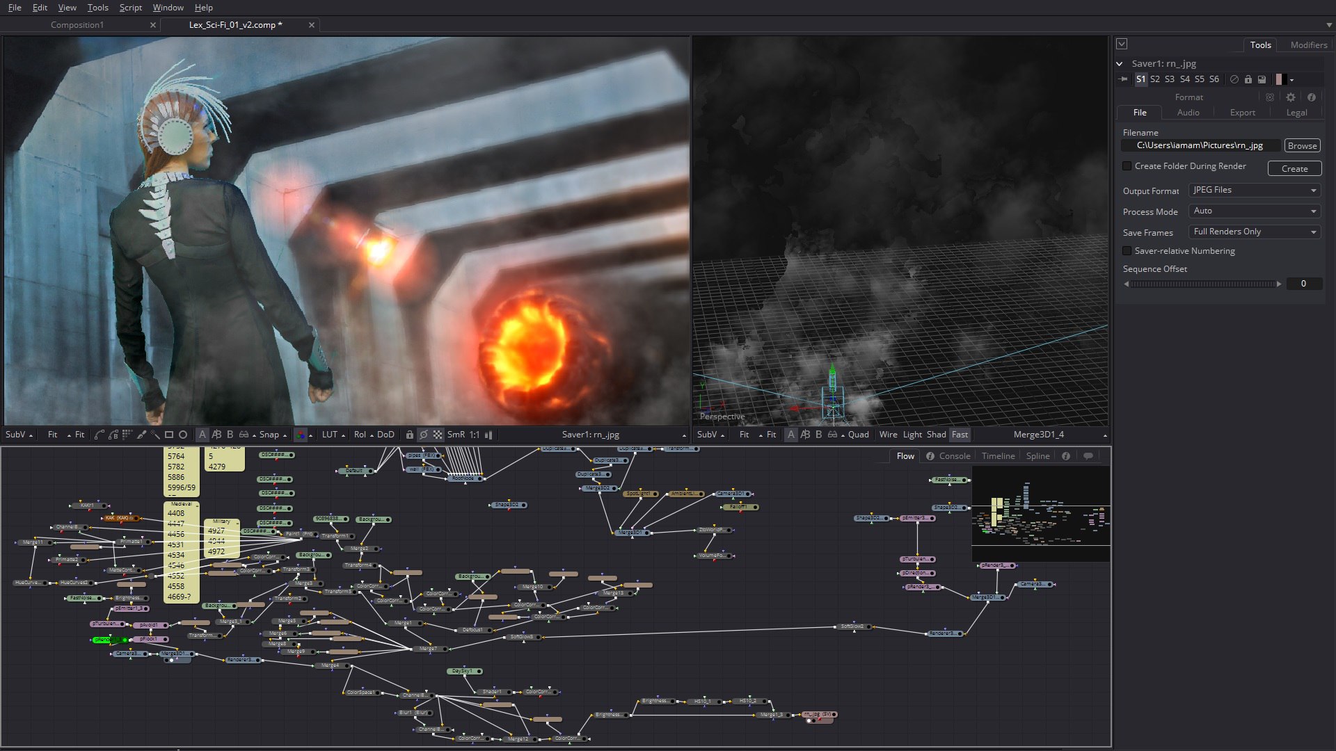Click DoD button in left viewer toolbar
The width and height of the screenshot is (1336, 751).
pos(385,435)
